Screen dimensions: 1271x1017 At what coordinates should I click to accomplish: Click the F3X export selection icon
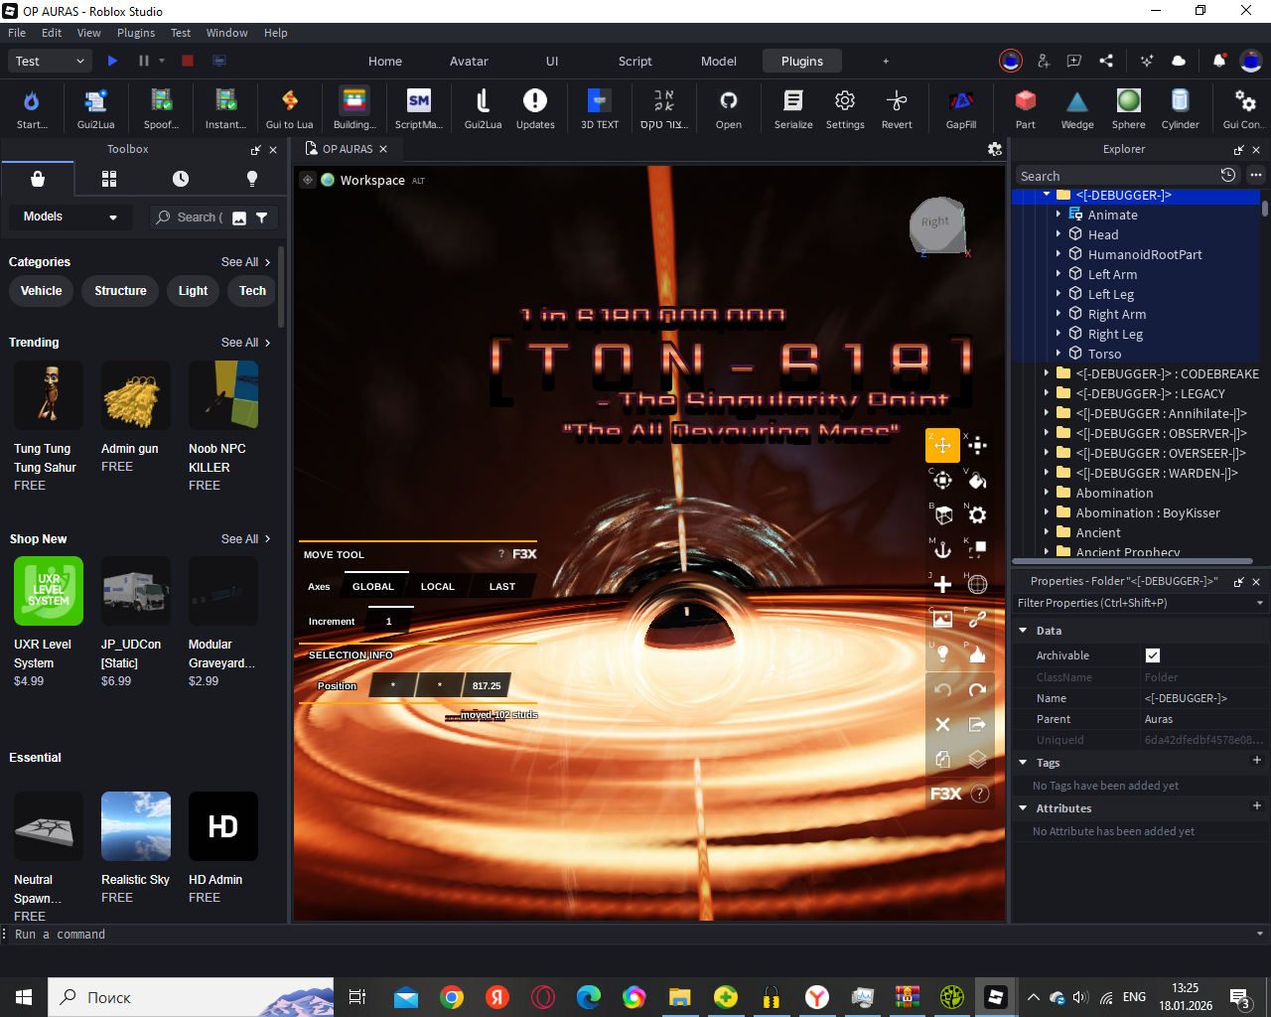pos(977,724)
